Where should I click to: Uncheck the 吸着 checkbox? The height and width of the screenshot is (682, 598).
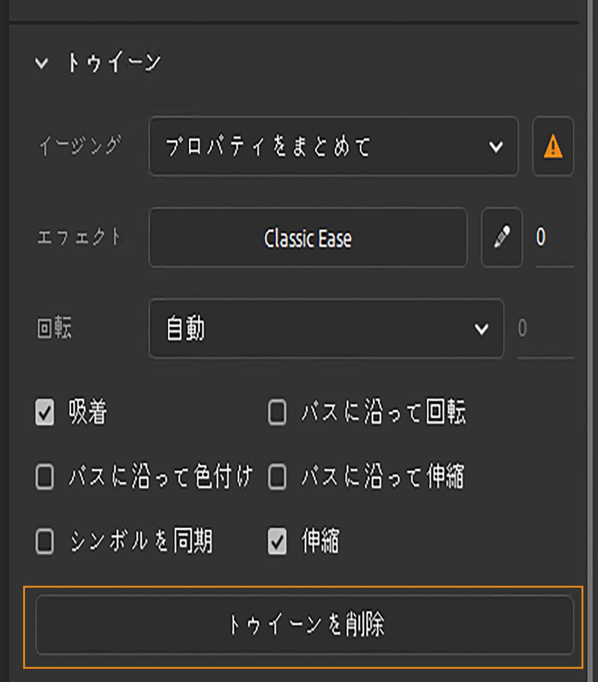pyautogui.click(x=44, y=412)
